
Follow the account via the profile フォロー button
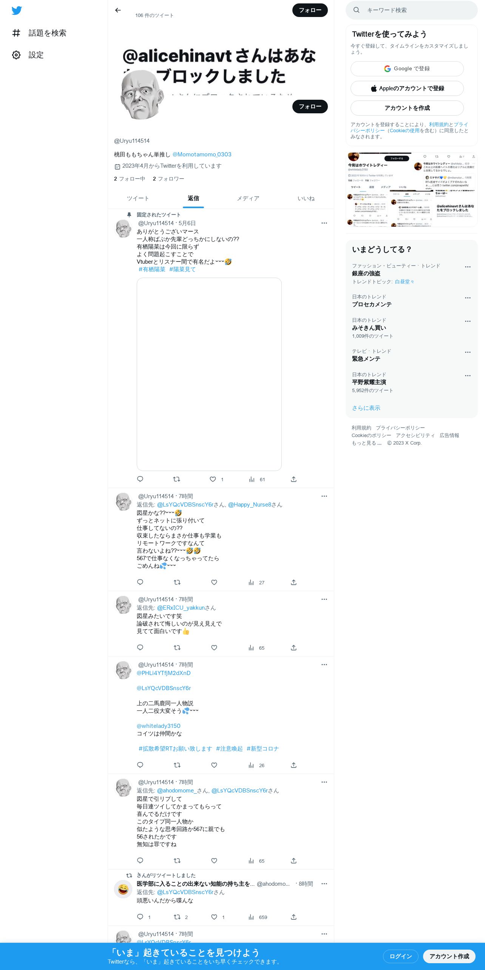[x=310, y=107]
